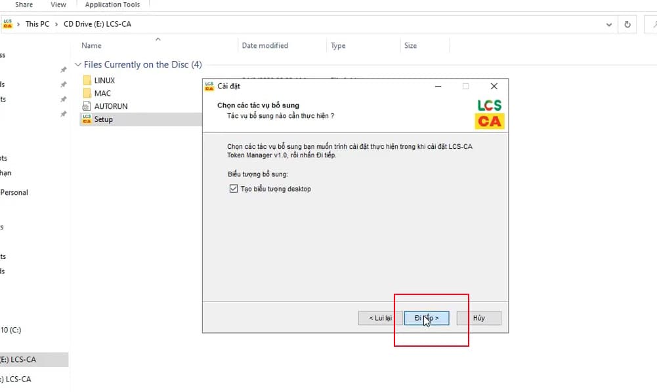Click the LINUX folder icon
Viewport: 657px width, 392px height.
pyautogui.click(x=87, y=80)
